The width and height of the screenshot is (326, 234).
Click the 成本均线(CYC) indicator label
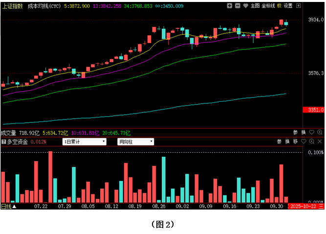pos(44,6)
